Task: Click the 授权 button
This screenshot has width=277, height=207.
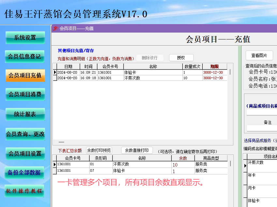Action: coord(181,58)
